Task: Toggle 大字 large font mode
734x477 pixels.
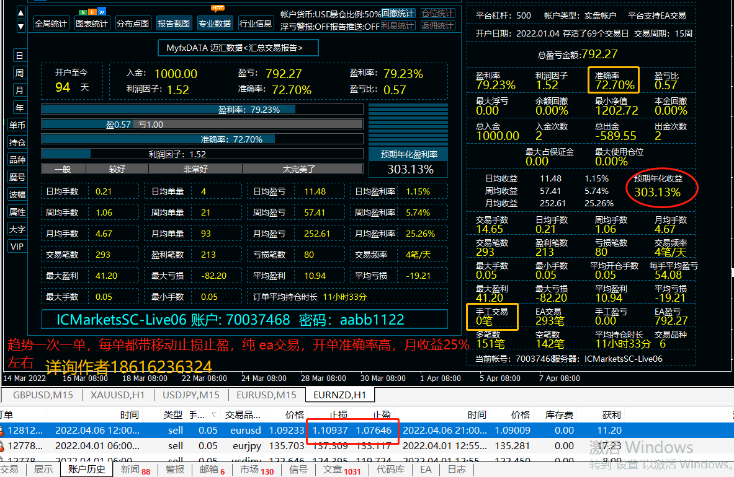Action: [17, 229]
